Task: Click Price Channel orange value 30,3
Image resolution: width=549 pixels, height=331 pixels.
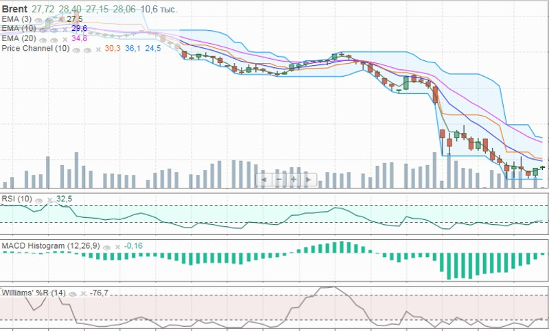Action: 113,48
